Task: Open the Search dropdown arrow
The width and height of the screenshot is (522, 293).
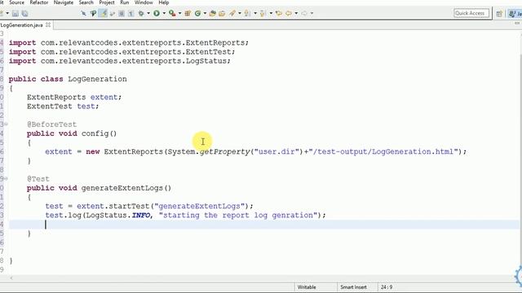Action: (x=240, y=13)
